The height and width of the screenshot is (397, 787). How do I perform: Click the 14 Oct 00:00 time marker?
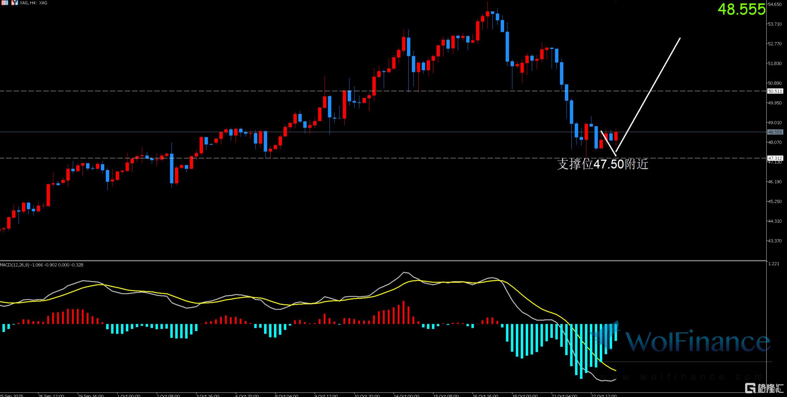[x=406, y=395]
